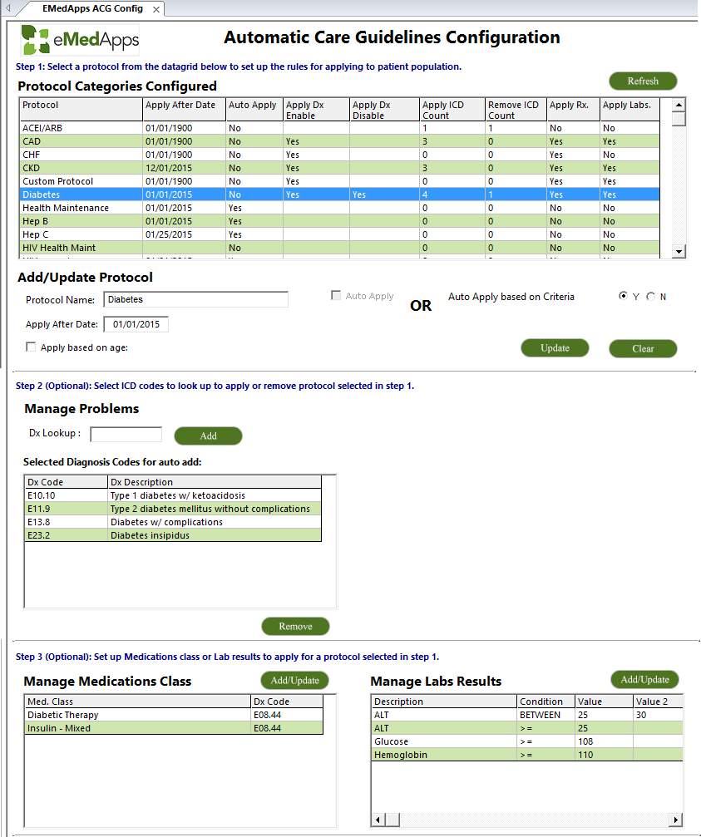This screenshot has height=837, width=701.
Task: Click the labs grid horizontal scroll thumb
Action: point(392,820)
